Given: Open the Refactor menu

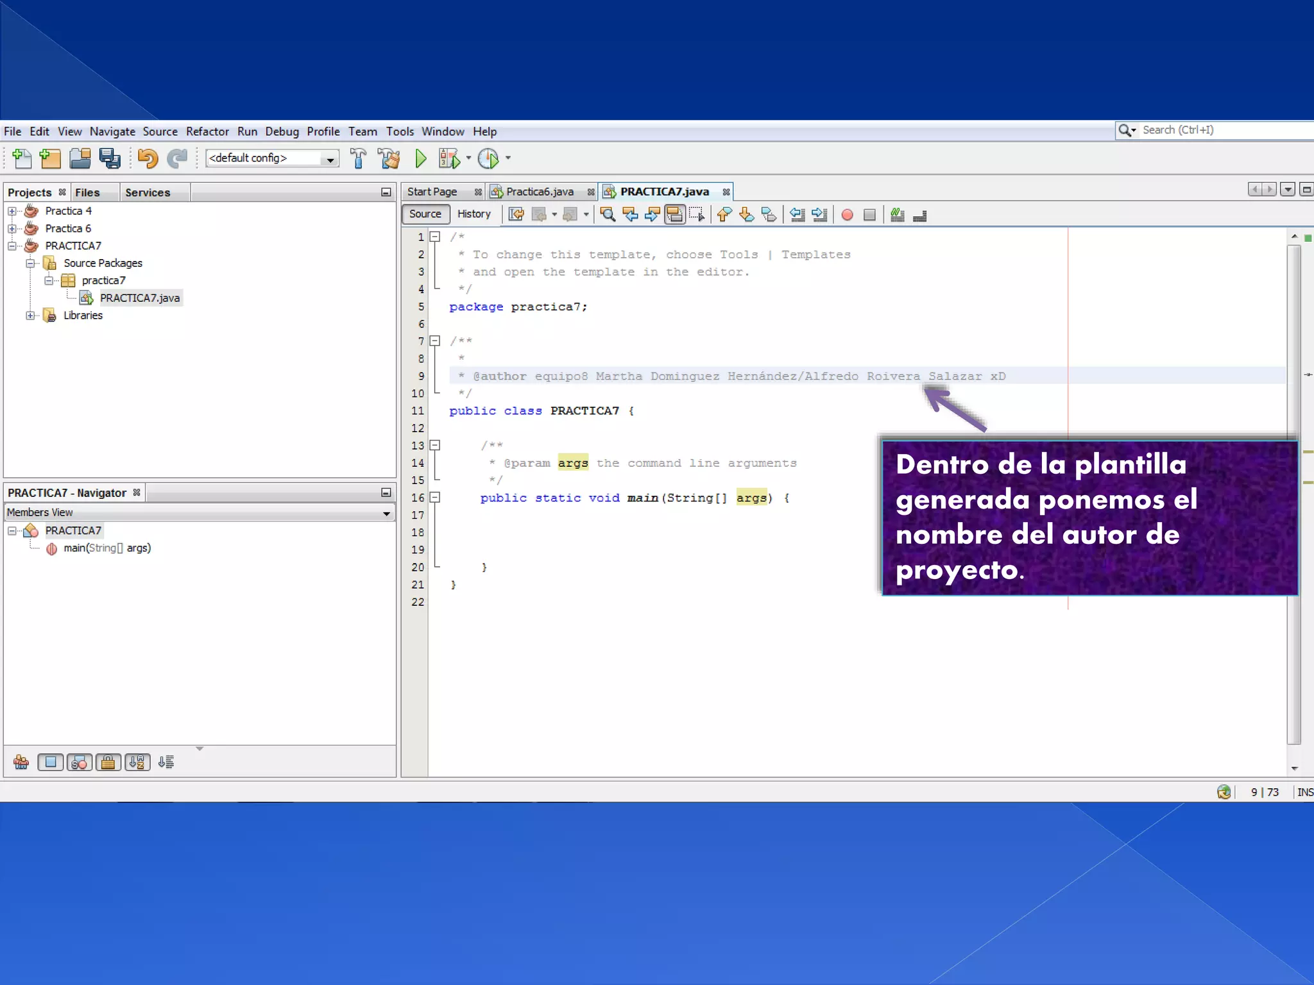Looking at the screenshot, I should pos(207,131).
